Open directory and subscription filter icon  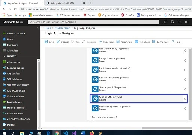click(172, 22)
